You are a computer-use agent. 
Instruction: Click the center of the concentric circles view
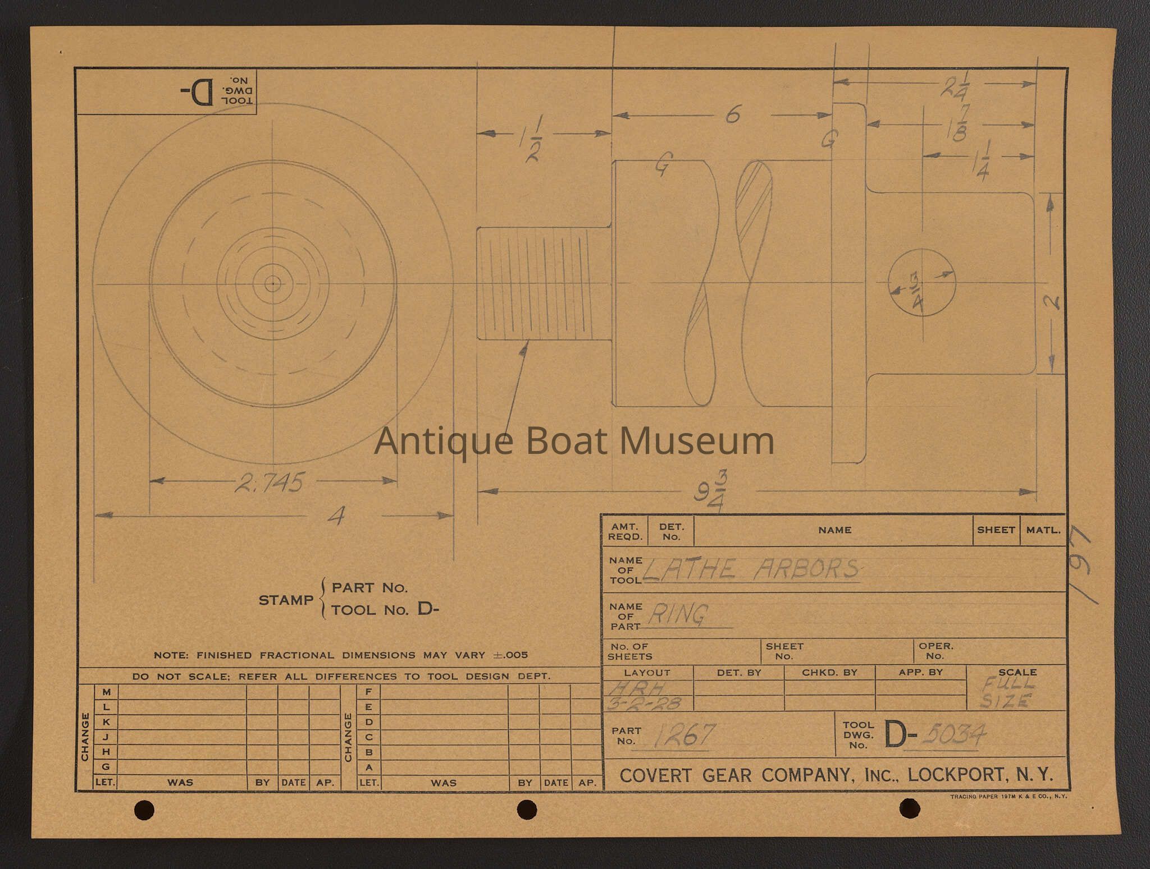coord(273,284)
